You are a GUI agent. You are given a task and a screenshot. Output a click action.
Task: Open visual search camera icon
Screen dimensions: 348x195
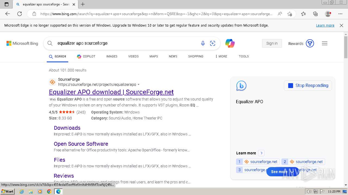tap(213, 43)
